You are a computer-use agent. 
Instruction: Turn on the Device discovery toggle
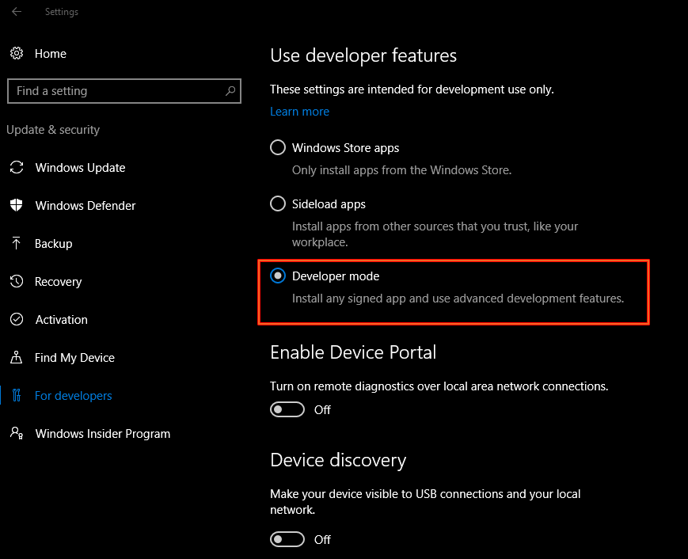pyautogui.click(x=287, y=539)
